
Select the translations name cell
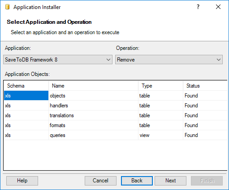[x=93, y=115]
